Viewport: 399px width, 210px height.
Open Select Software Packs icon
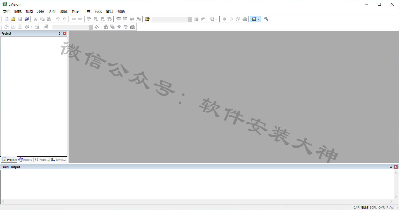[126, 27]
